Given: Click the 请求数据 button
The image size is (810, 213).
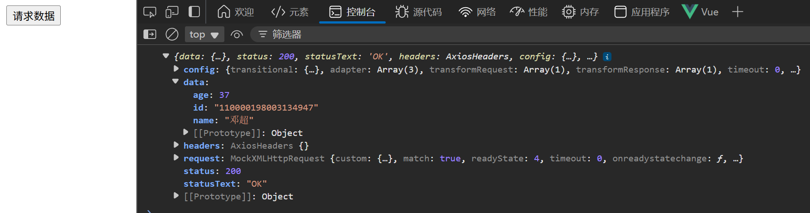Looking at the screenshot, I should pyautogui.click(x=34, y=16).
